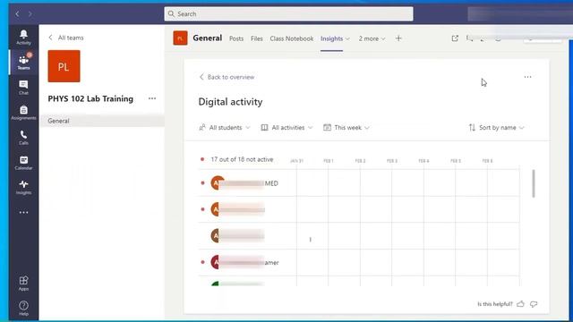The width and height of the screenshot is (573, 322).
Task: Open the Sort by name dropdown
Action: click(x=496, y=127)
